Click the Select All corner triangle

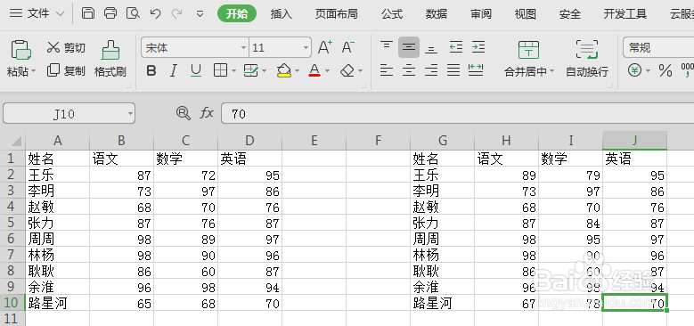tap(16, 142)
